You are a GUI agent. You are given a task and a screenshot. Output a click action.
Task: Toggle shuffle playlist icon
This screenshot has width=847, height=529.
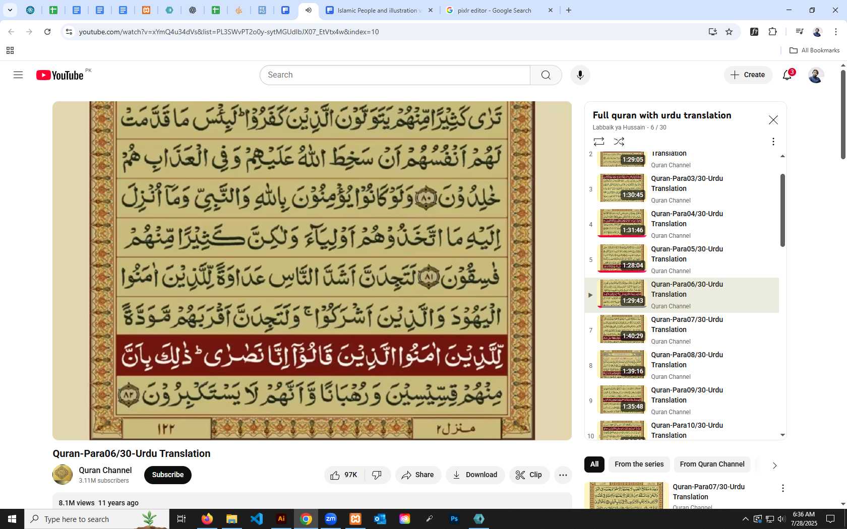point(619,142)
